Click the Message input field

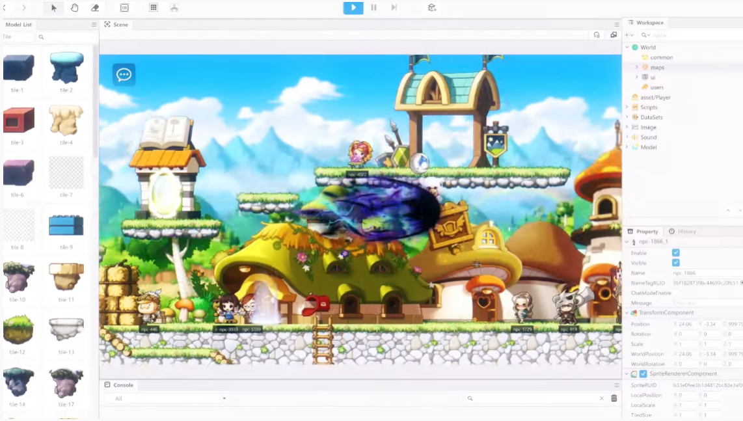tap(707, 303)
